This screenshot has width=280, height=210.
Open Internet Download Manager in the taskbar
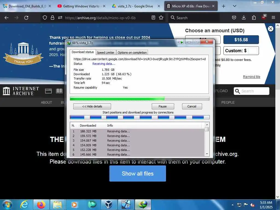pyautogui.click(x=143, y=205)
